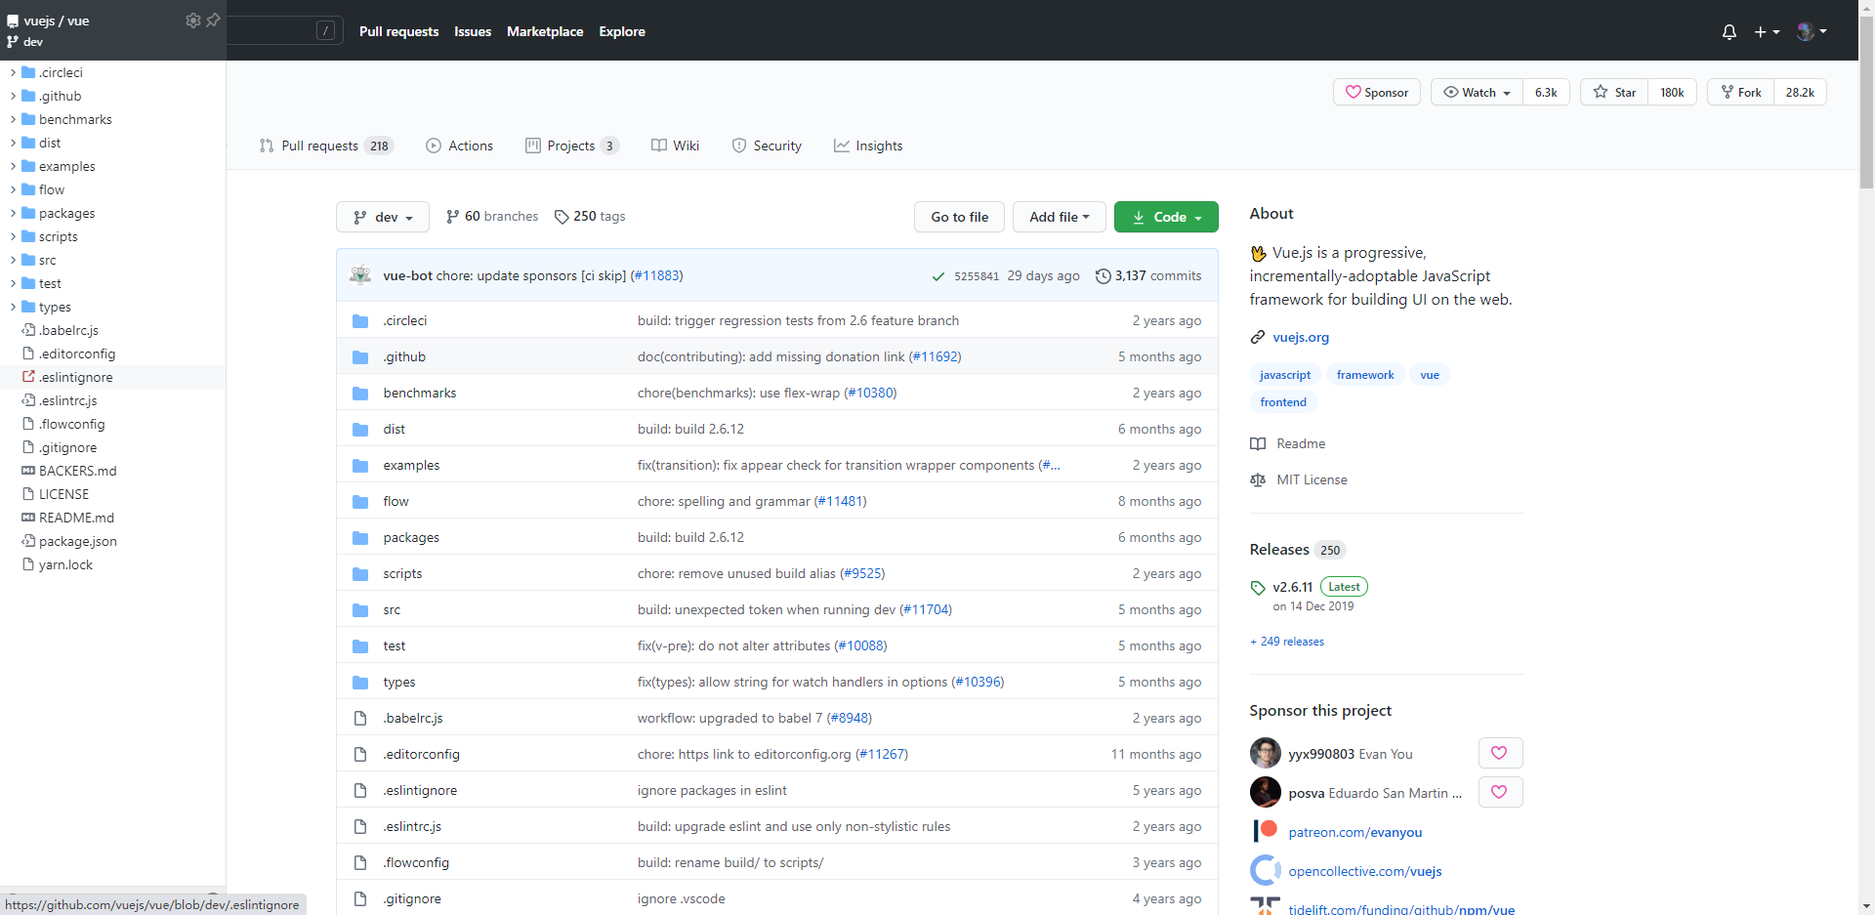Expand the benchmarks folder in sidebar tree
This screenshot has width=1875, height=915.
tap(13, 119)
